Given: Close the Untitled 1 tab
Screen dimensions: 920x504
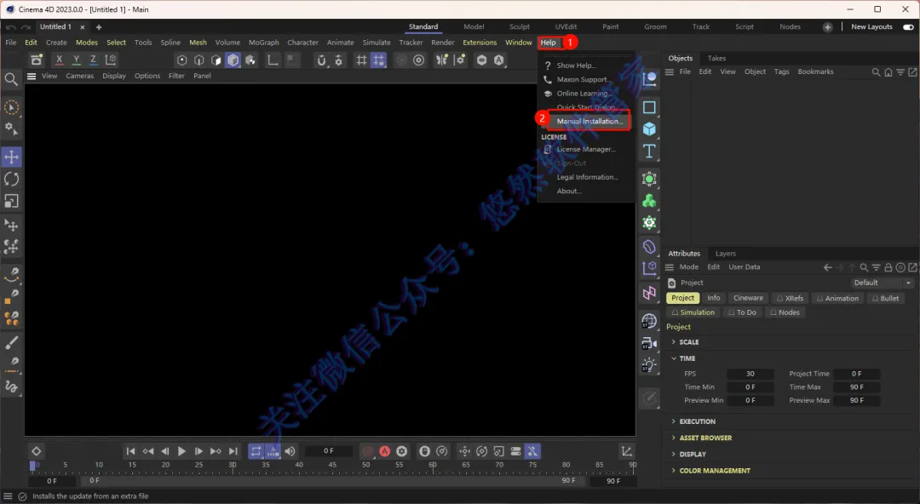Looking at the screenshot, I should [82, 27].
